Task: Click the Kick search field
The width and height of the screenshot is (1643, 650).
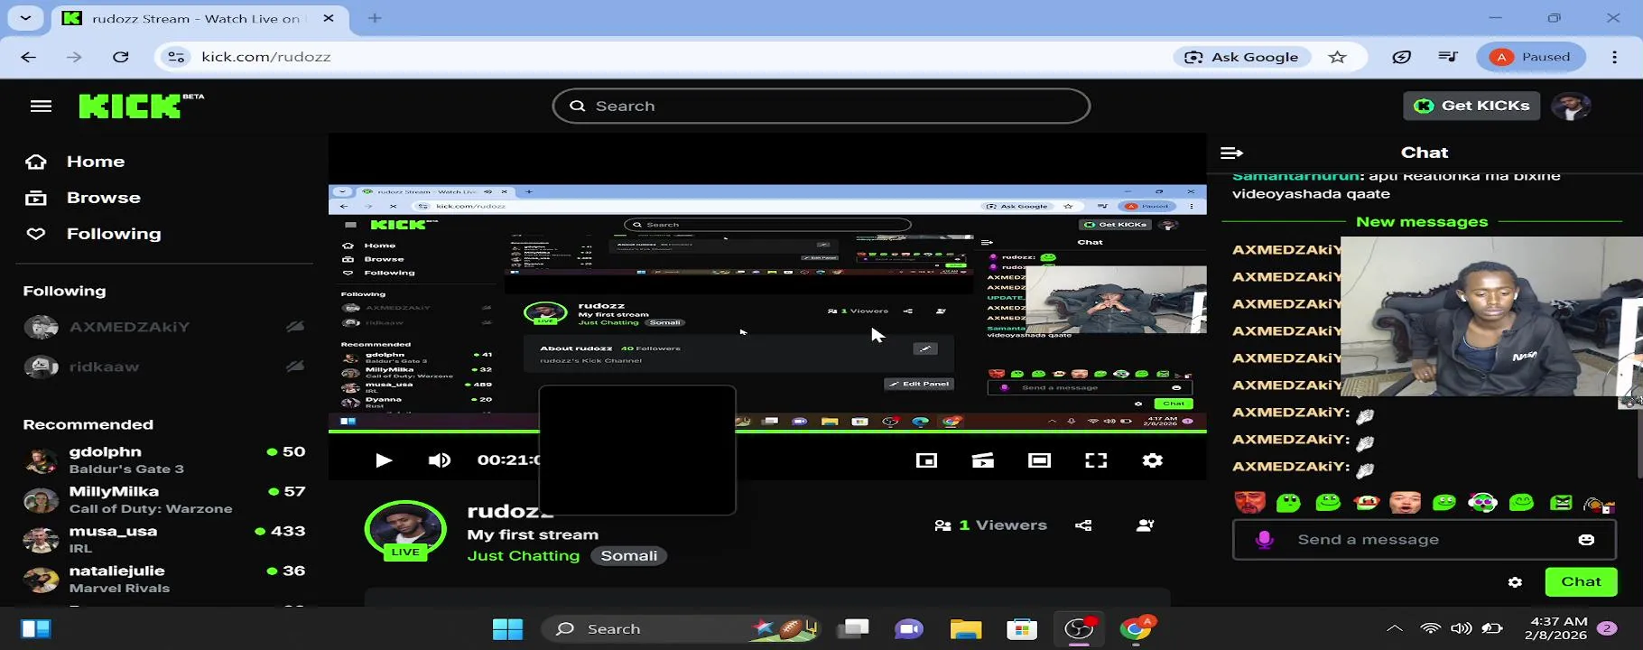Action: (821, 106)
